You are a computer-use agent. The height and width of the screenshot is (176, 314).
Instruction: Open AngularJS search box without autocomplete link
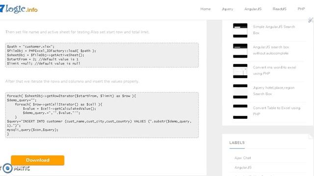pos(271,50)
